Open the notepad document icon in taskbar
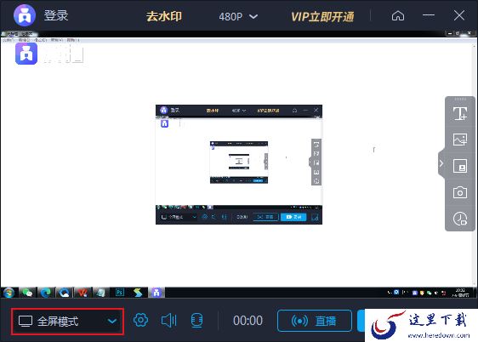This screenshot has height=342, width=478. (100, 293)
